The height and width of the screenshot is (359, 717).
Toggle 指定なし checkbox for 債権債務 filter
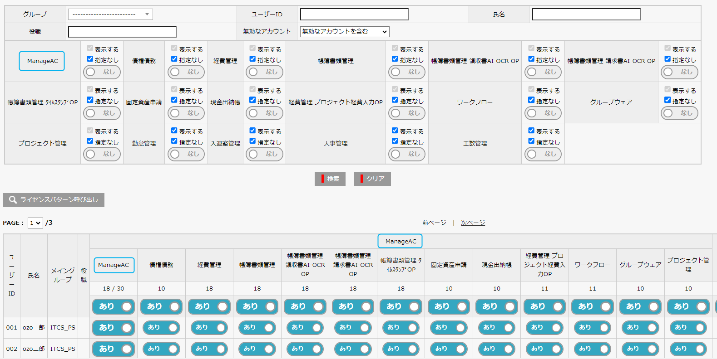coord(174,59)
